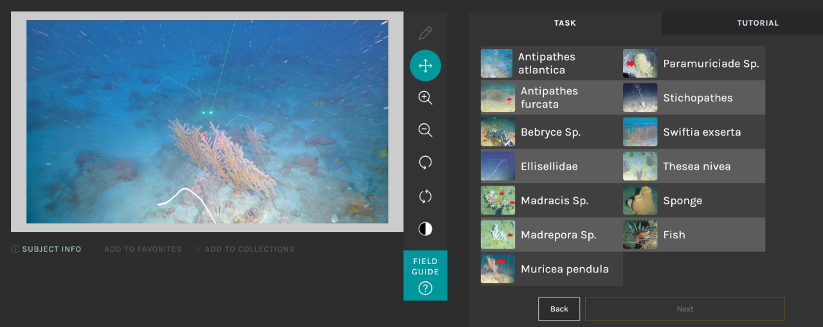Click the Fish option thumbnail
823x327 pixels.
pos(640,234)
